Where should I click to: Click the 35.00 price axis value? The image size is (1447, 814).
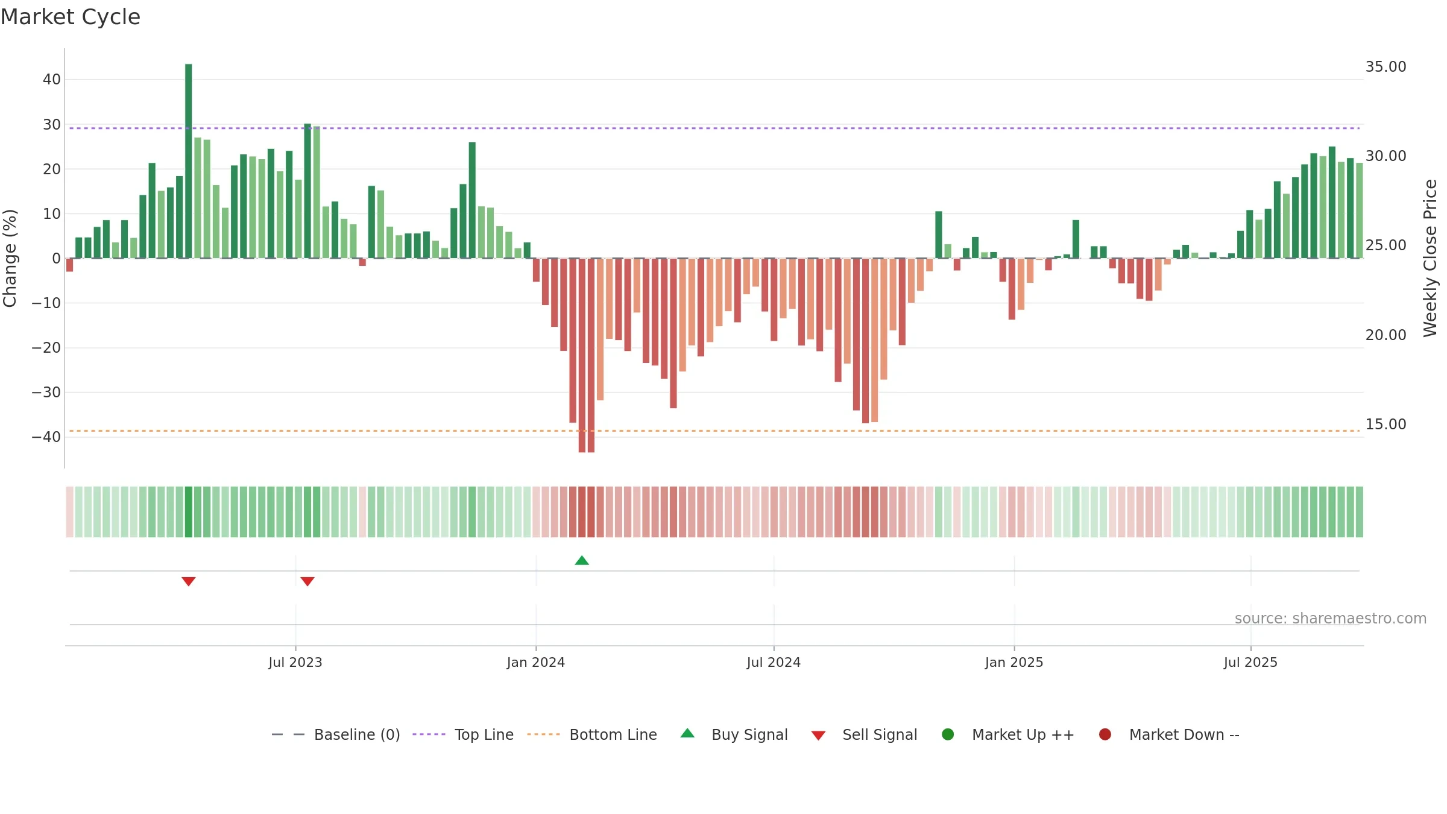[x=1386, y=66]
